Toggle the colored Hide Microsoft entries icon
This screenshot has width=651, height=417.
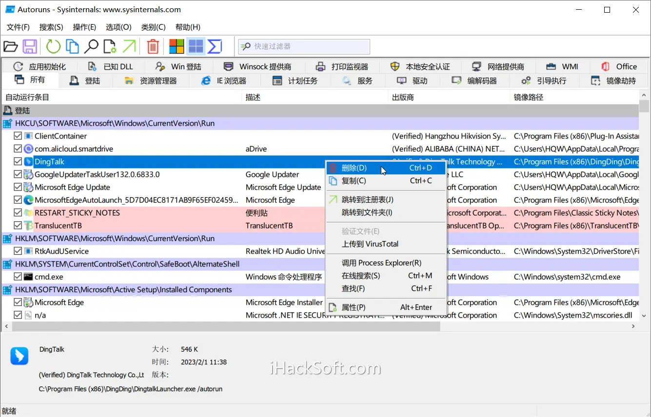[x=177, y=47]
